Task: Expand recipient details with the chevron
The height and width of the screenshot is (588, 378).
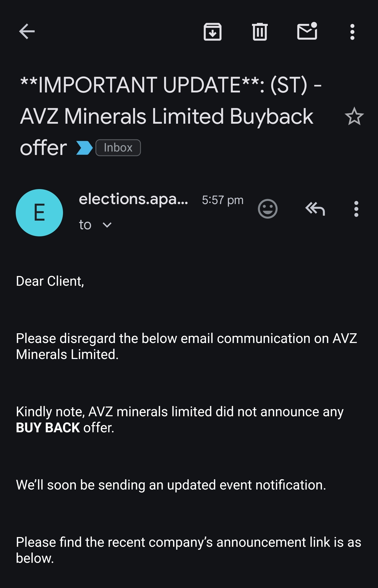Action: click(107, 225)
